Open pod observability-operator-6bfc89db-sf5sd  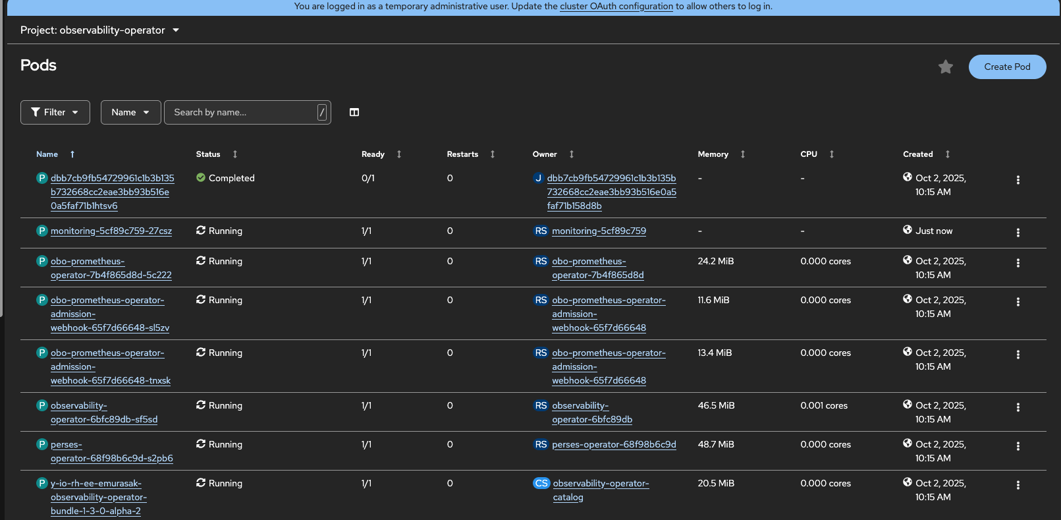tap(104, 413)
